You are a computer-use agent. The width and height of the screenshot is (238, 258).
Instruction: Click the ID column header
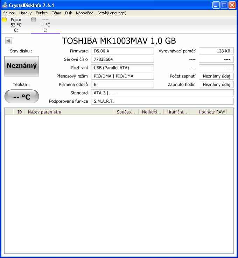tap(19, 112)
